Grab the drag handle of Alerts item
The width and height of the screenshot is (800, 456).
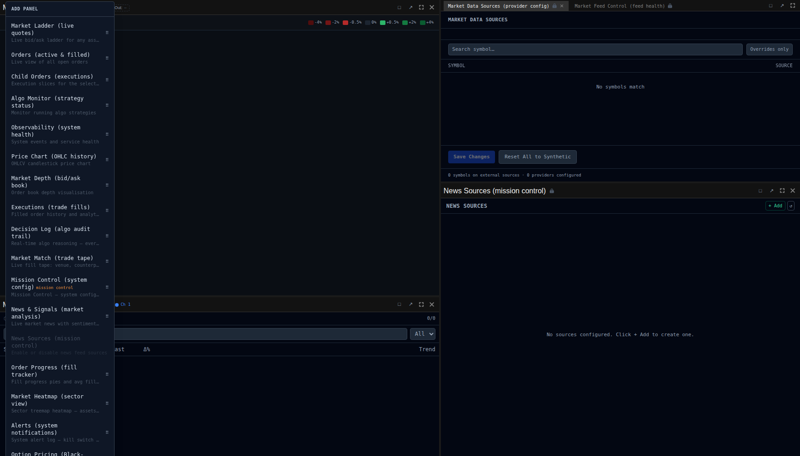tap(107, 432)
